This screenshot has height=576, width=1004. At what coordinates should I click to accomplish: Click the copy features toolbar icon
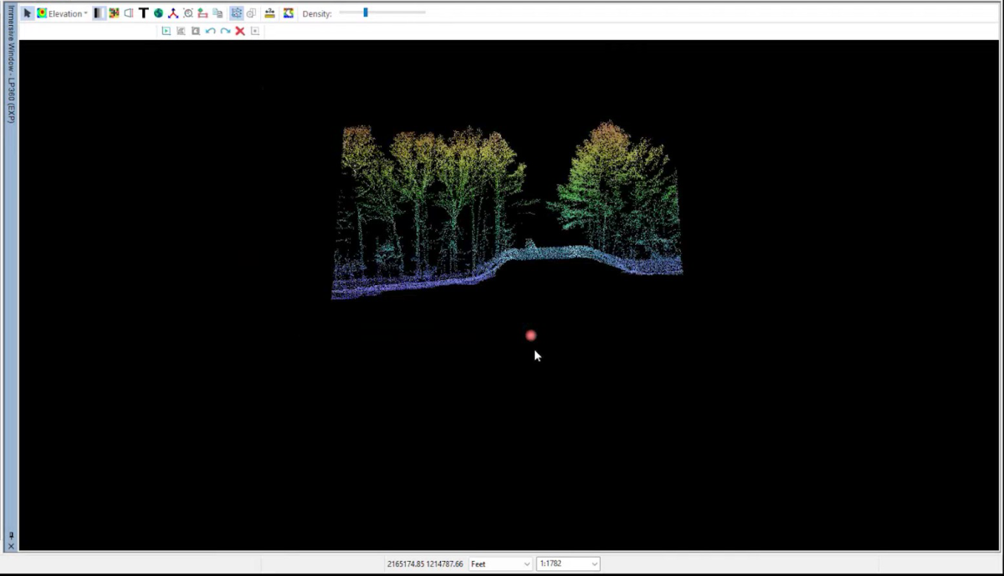point(218,13)
